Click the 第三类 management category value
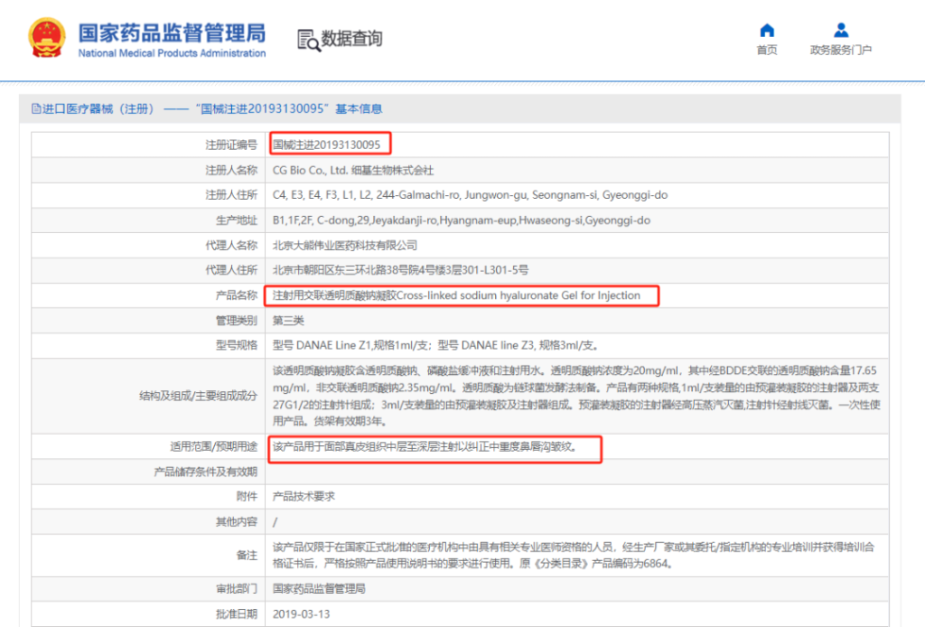925x627 pixels. click(x=289, y=321)
